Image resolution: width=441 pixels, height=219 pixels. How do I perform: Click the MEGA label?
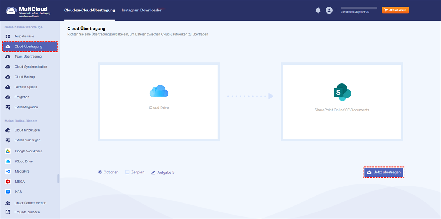point(21,182)
